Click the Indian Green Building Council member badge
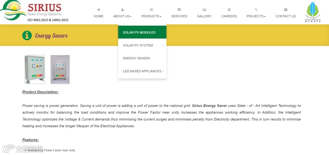Image resolution: width=329 pixels, height=155 pixels. (x=313, y=12)
